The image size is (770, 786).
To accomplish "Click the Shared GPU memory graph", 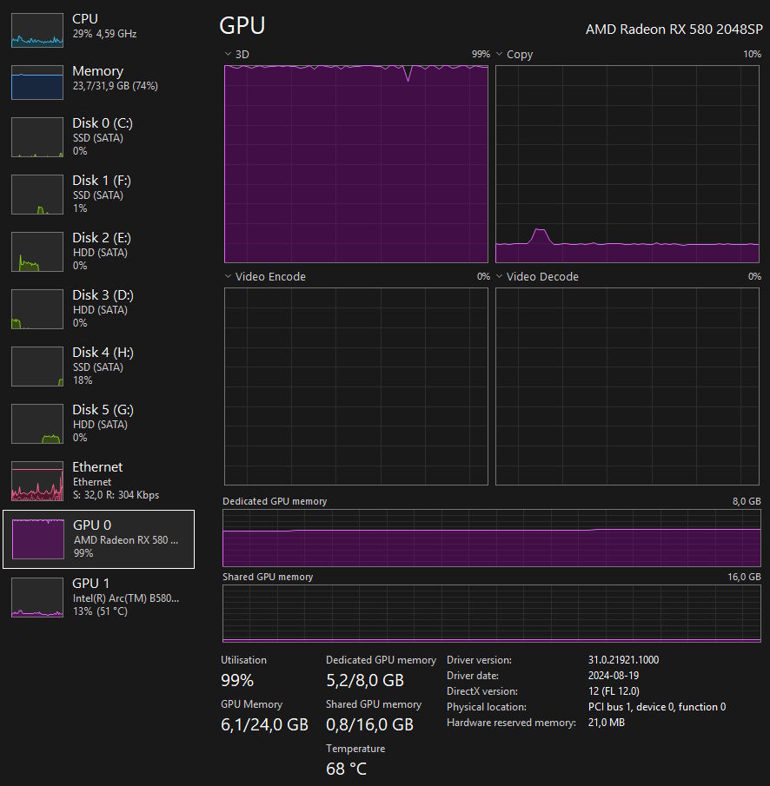I will 492,613.
